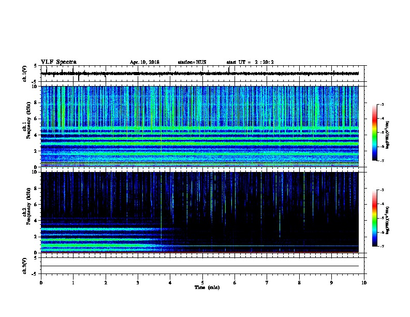Click the "5" tick on the time axis
Image resolution: width=410 pixels, height=317 pixels.
coord(202,283)
